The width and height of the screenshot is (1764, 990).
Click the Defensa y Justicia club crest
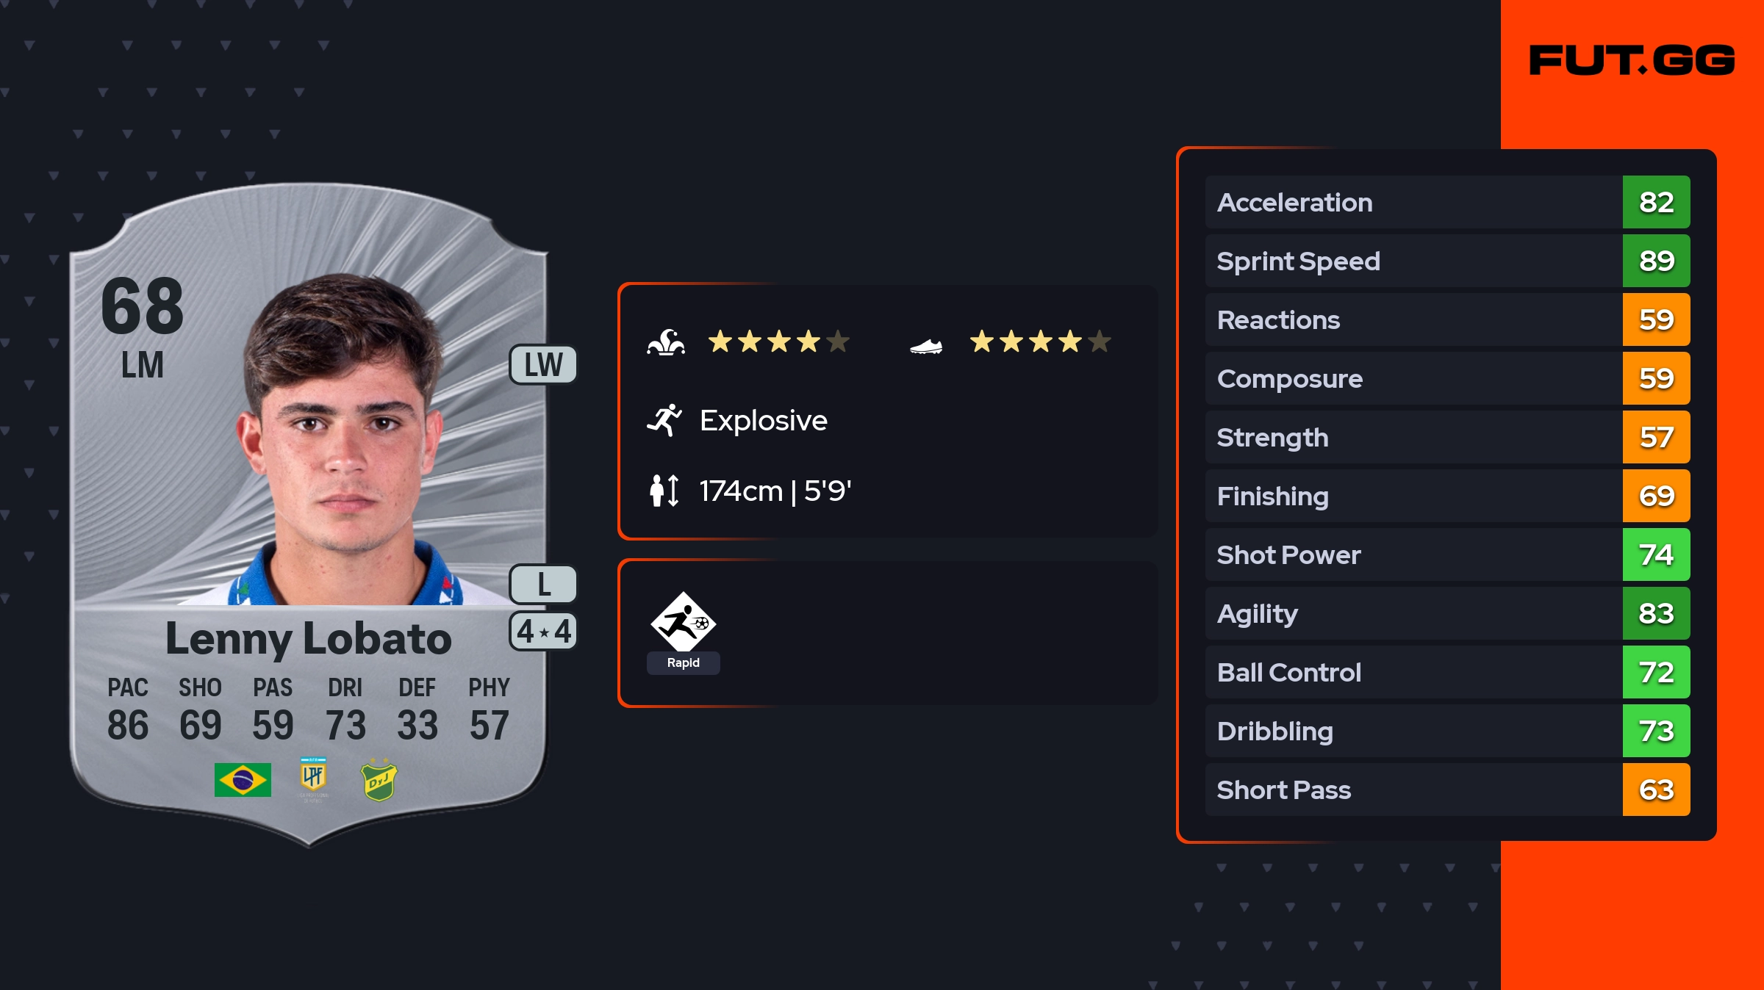379,780
